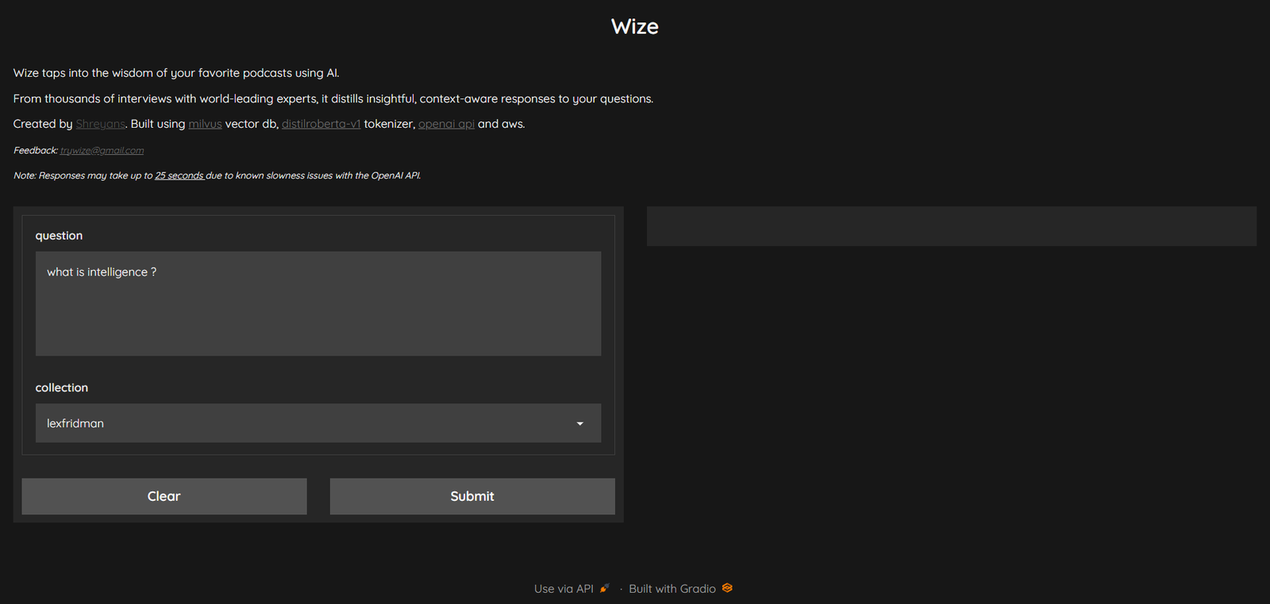Click the Wize page title

coord(634,27)
